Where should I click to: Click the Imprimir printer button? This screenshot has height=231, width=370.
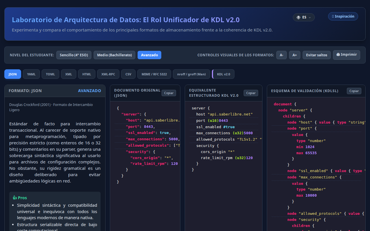point(347,55)
